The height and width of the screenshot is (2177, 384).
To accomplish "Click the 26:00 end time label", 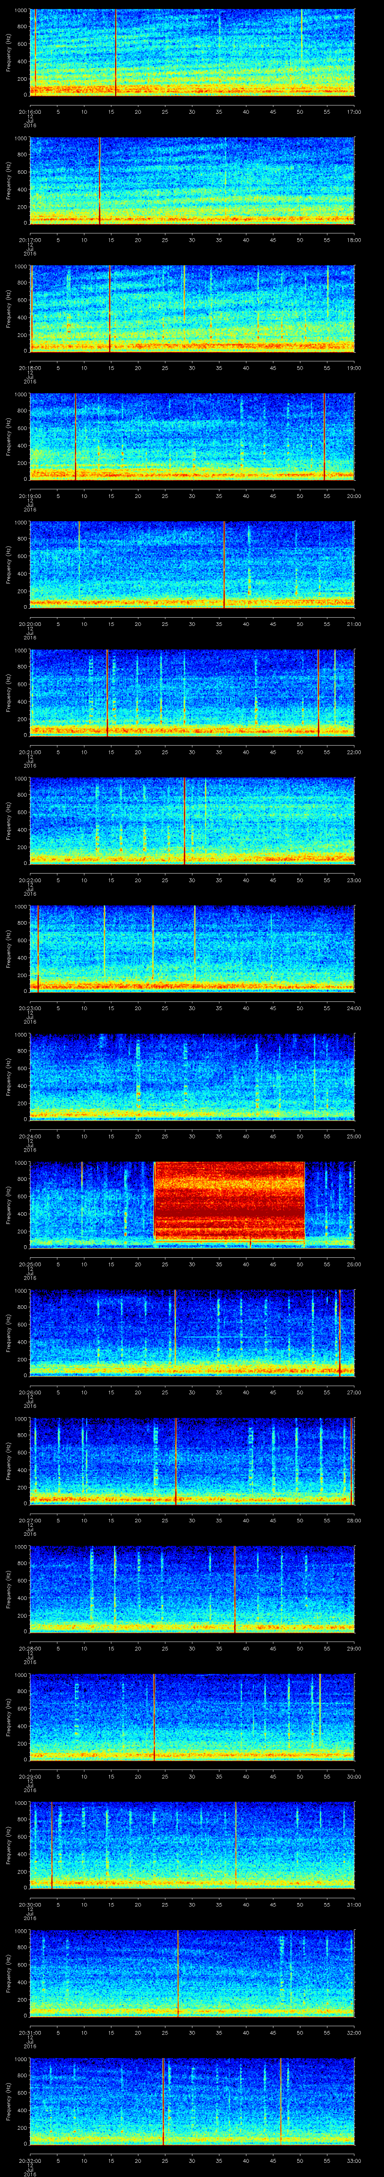I will click(x=354, y=1263).
